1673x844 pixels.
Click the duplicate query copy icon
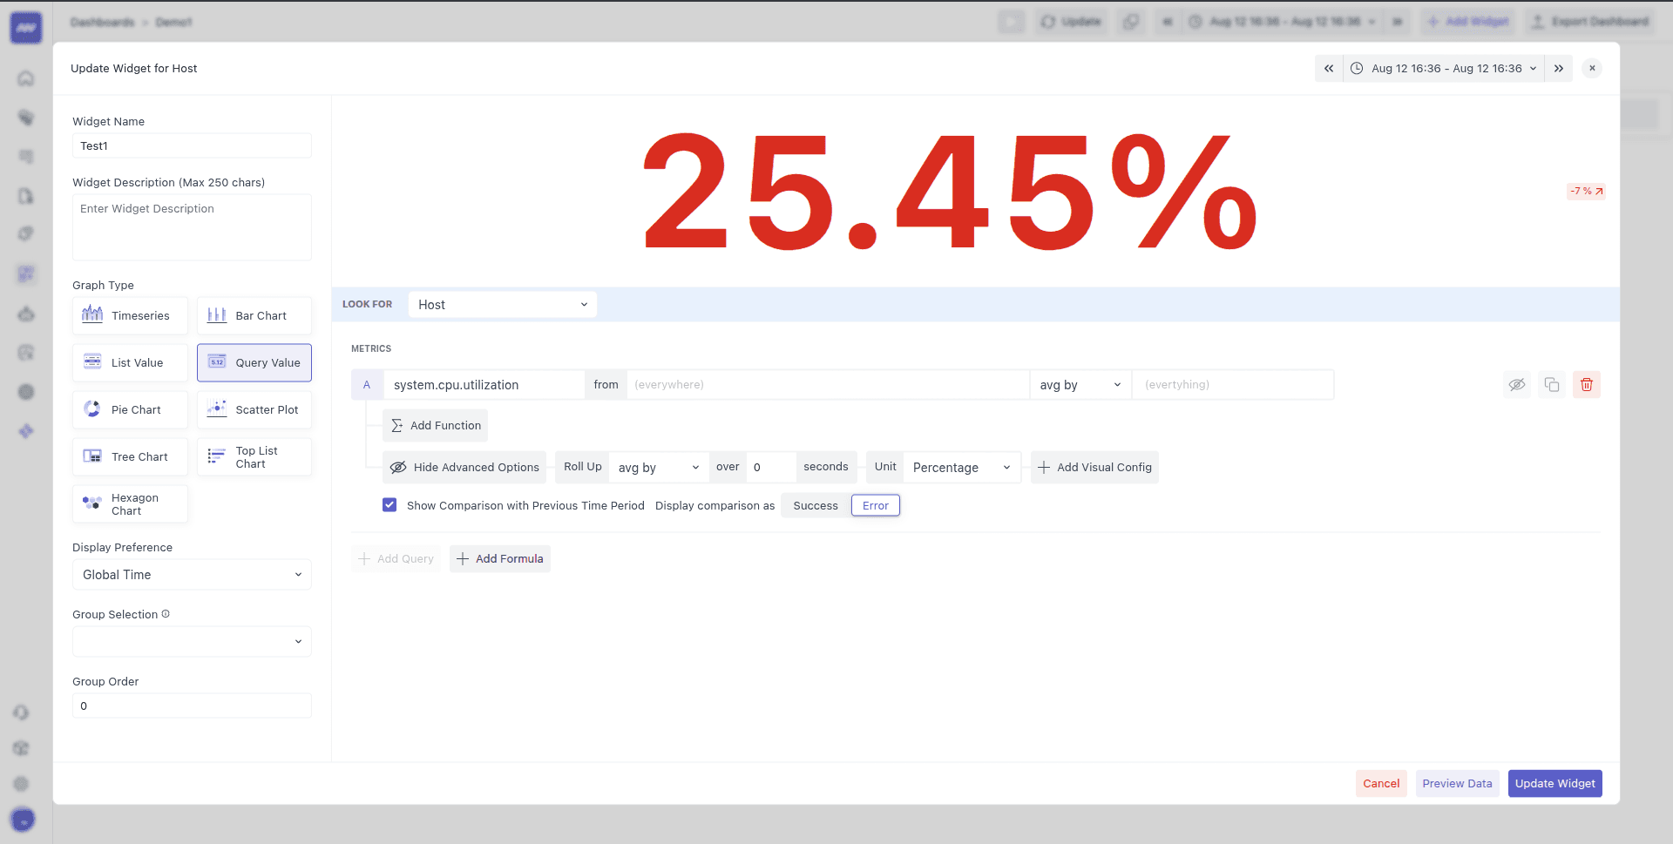(1551, 384)
